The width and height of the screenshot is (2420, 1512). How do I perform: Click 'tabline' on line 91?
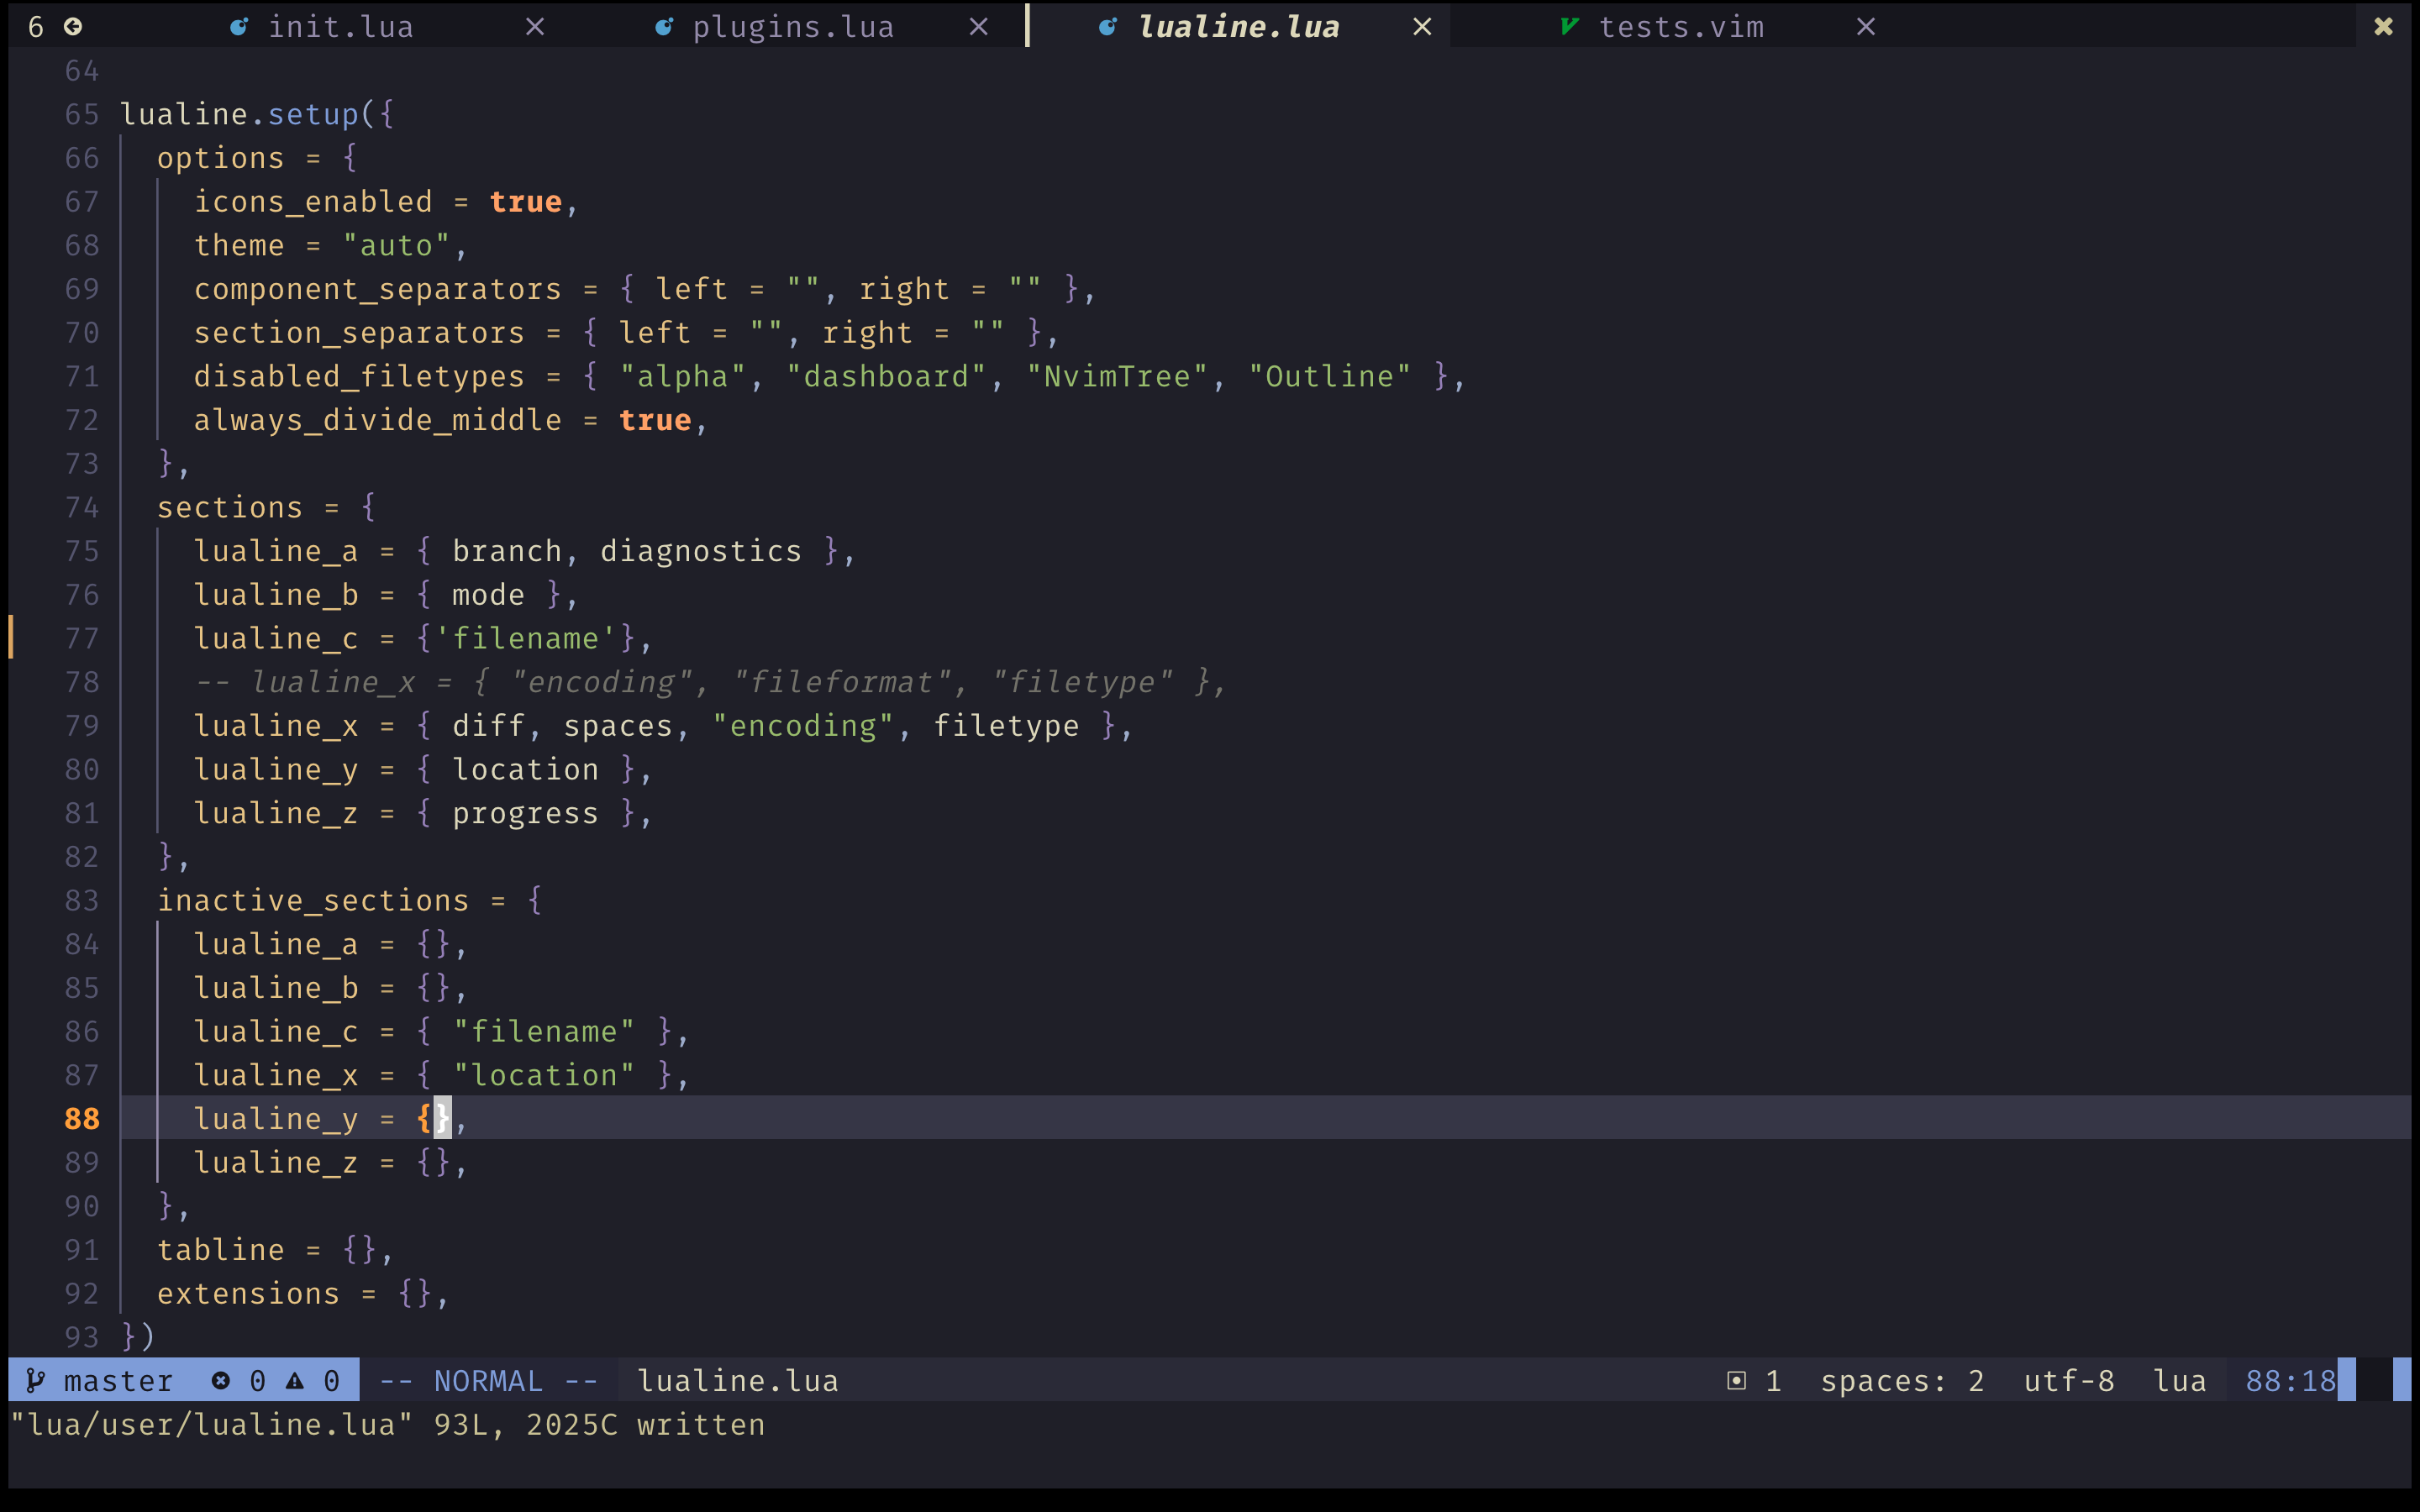[221, 1250]
